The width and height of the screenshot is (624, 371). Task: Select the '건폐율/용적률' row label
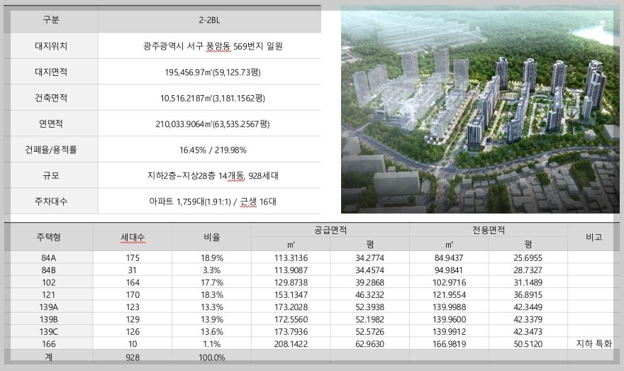[51, 150]
